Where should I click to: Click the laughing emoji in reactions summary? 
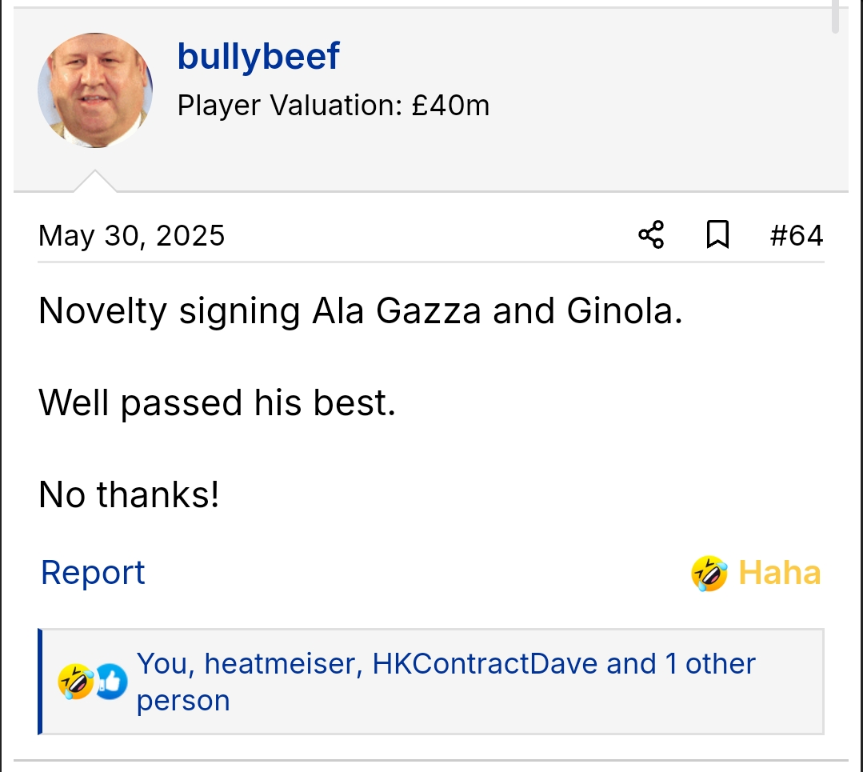pos(76,682)
